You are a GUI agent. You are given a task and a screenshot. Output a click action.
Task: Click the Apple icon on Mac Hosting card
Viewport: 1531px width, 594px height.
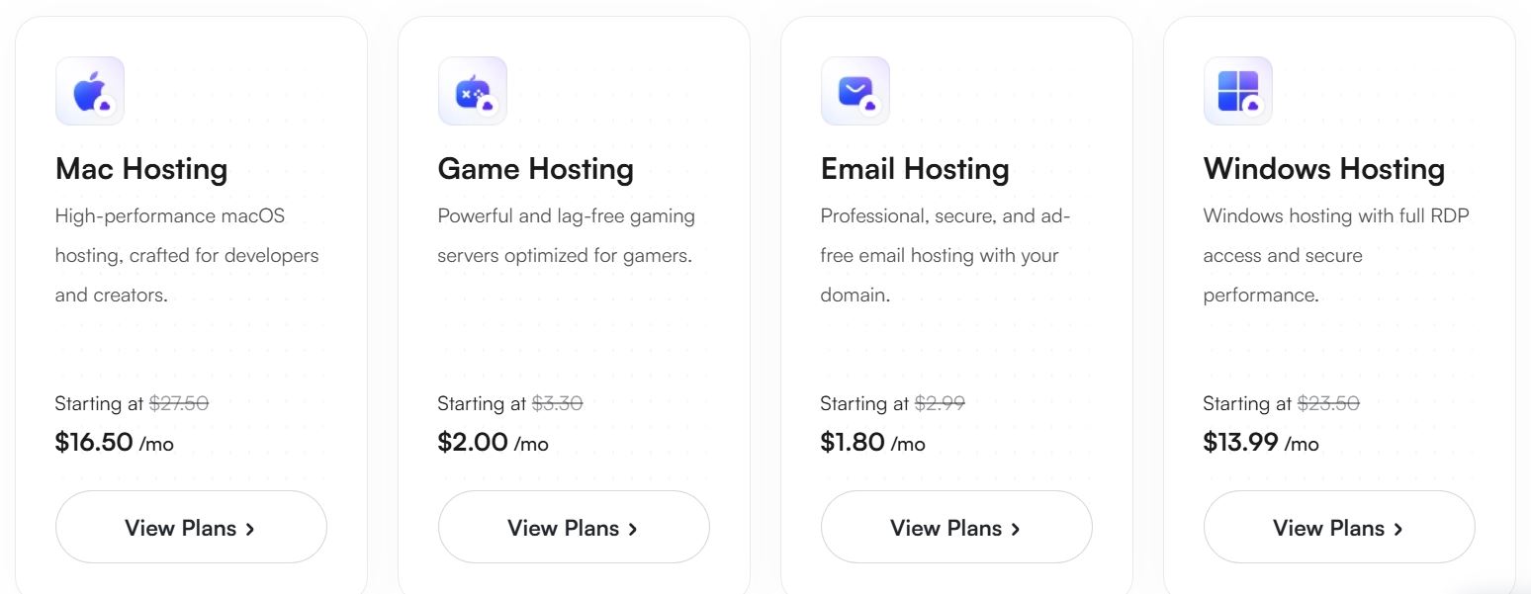pos(89,90)
